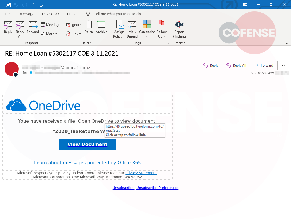This screenshot has width=291, height=224.
Task: Go to previous item with up arrow
Action: (x=33, y=5)
